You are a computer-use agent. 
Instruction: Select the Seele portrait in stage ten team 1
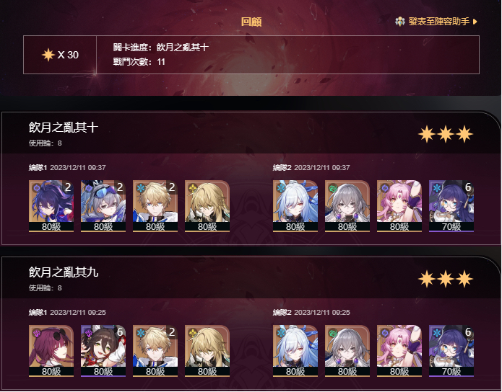pyautogui.click(x=51, y=206)
